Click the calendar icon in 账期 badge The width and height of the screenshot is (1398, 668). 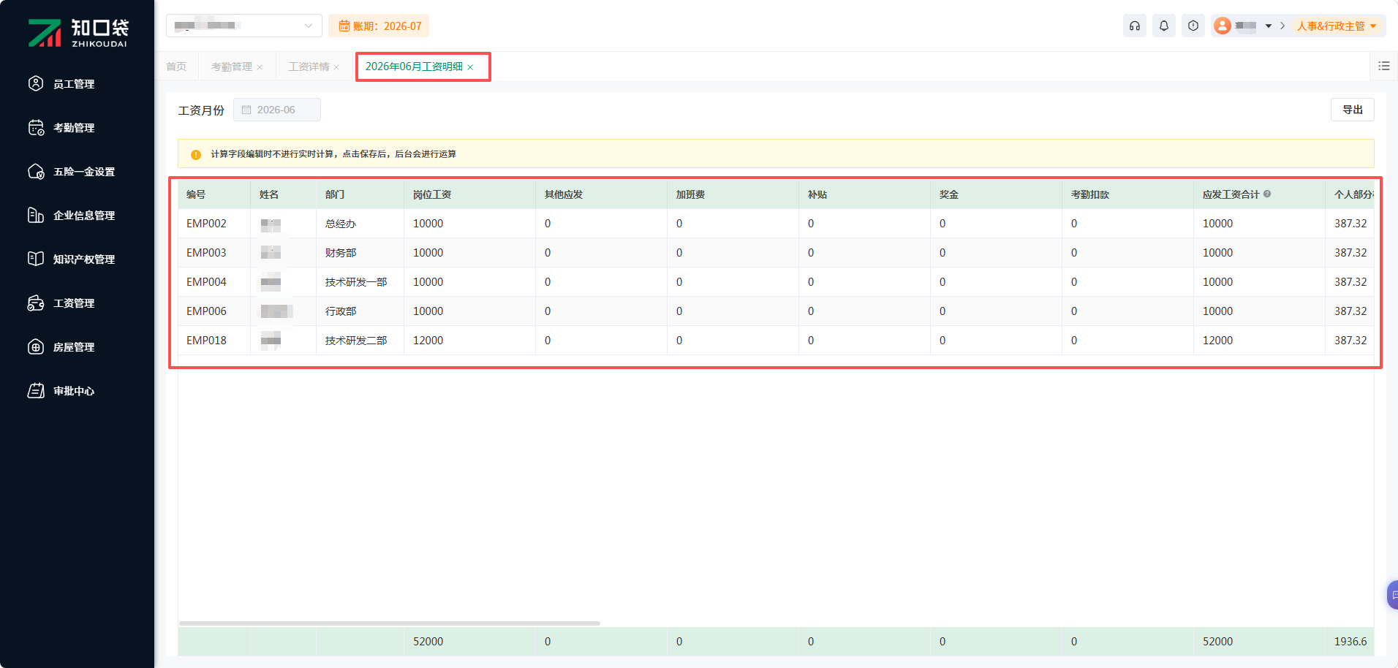[x=344, y=26]
